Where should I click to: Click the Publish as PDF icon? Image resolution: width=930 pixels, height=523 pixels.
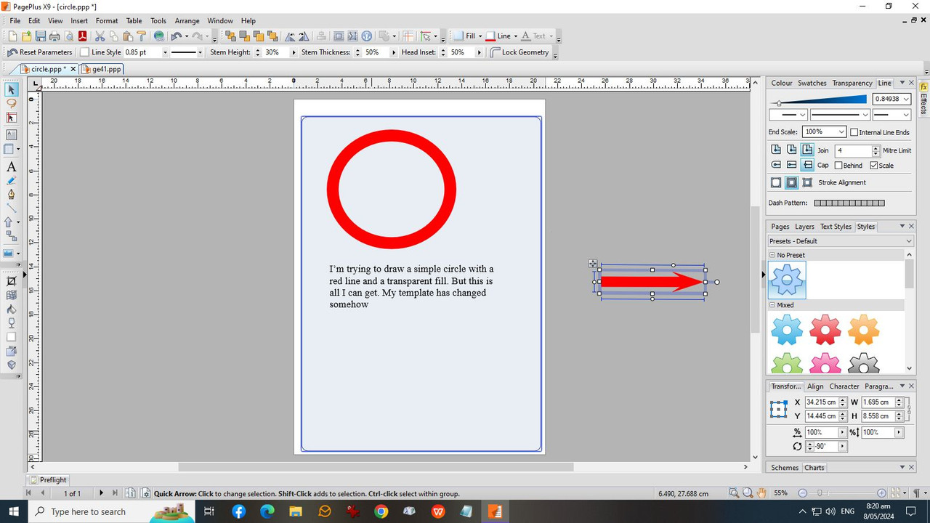(83, 36)
